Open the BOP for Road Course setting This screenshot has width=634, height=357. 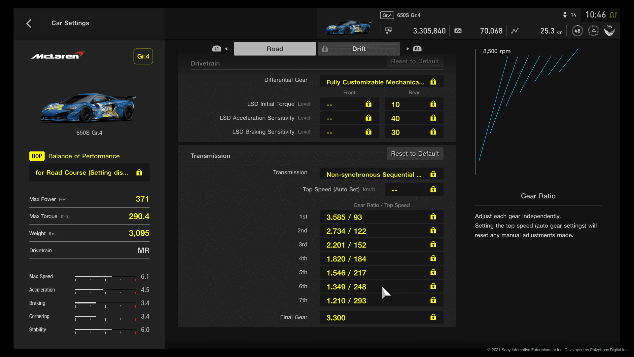pos(89,173)
